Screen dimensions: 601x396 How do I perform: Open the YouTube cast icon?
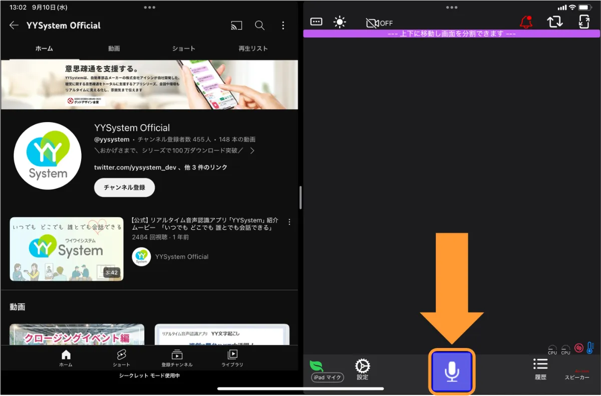(236, 26)
